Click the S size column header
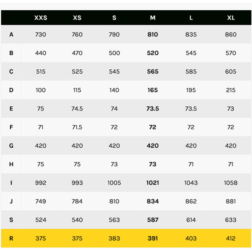The image size is (252, 252). pyautogui.click(x=114, y=18)
